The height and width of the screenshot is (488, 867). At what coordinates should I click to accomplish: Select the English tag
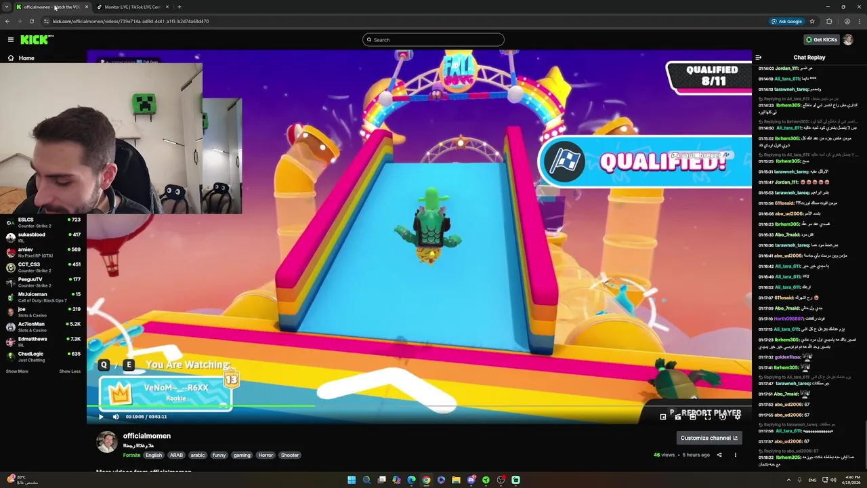coord(154,455)
